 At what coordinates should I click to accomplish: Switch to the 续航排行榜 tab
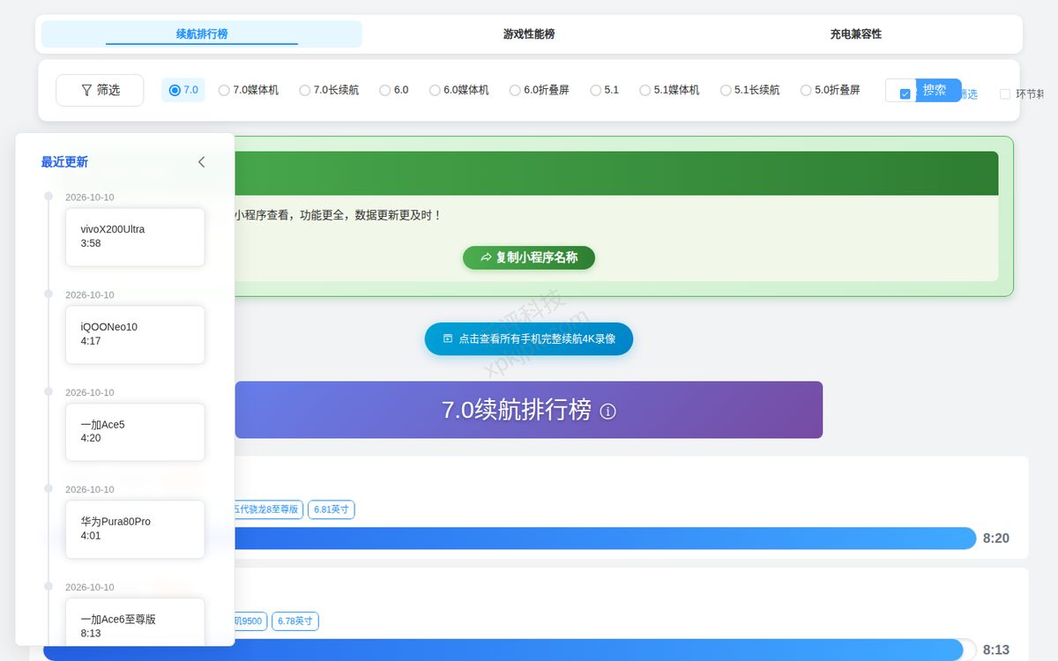pyautogui.click(x=202, y=33)
